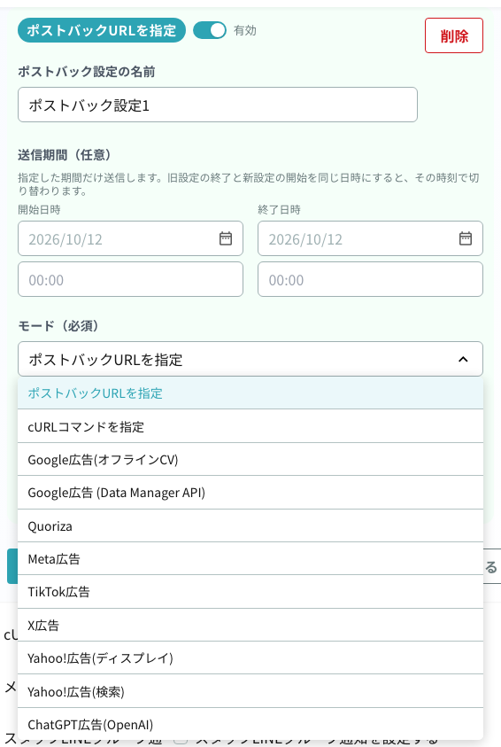
Task: Choose Google広告(オフラインCV) option
Action: pos(250,460)
